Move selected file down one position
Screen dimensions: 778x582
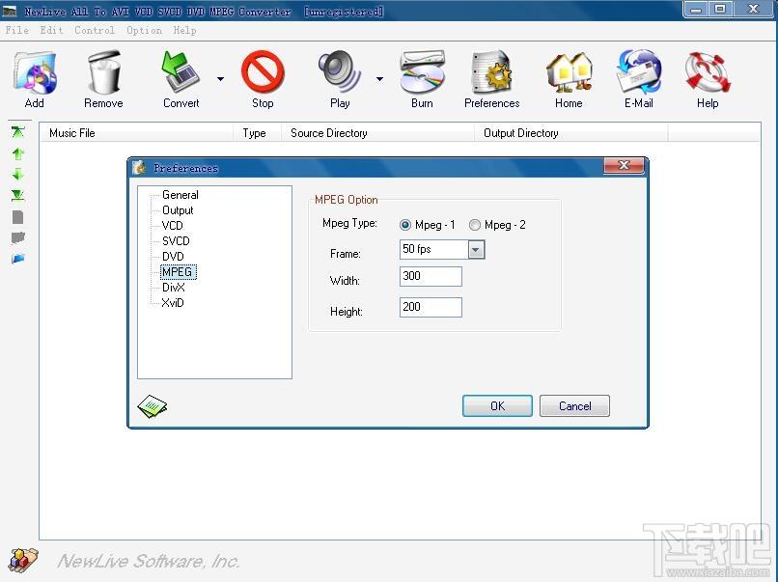[x=18, y=174]
